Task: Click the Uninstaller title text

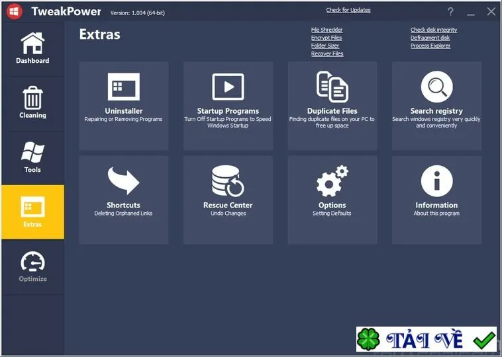Action: coord(124,111)
